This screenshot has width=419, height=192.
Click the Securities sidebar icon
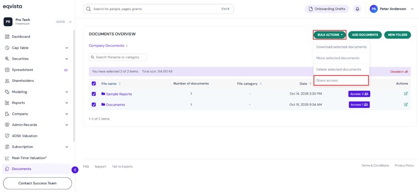click(7, 59)
